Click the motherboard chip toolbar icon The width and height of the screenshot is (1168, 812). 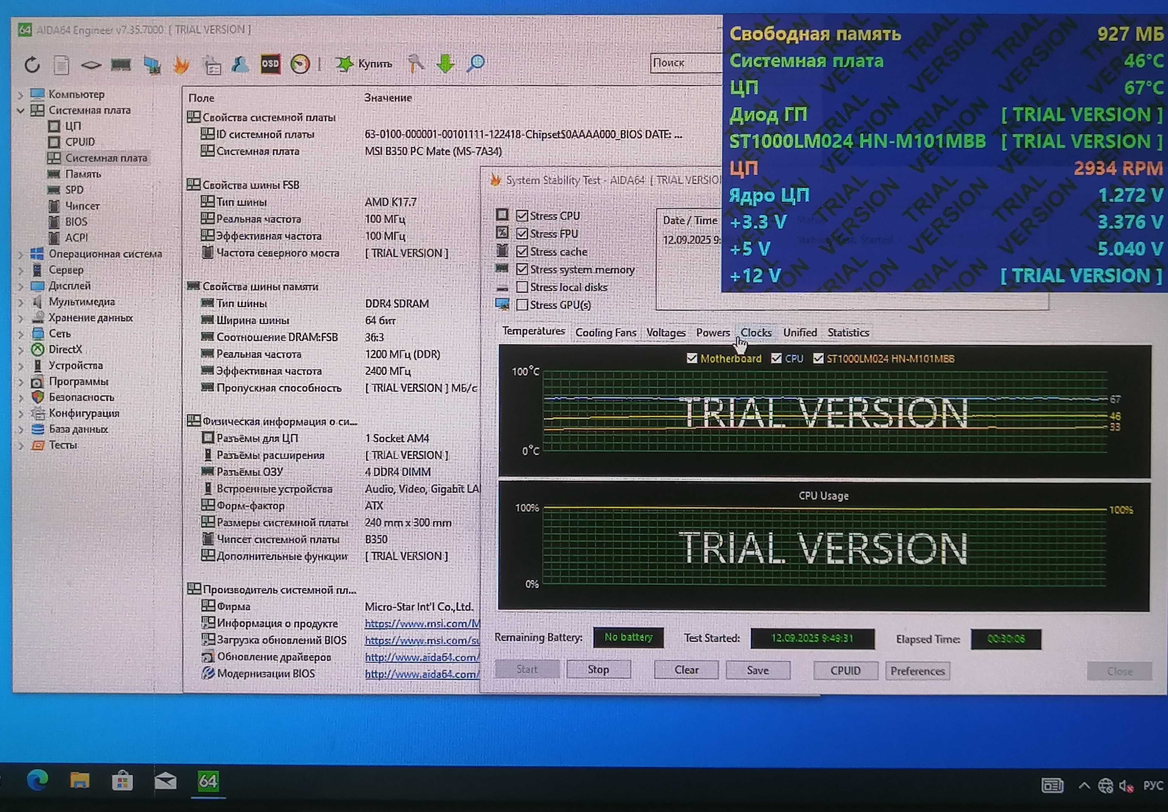coord(91,65)
